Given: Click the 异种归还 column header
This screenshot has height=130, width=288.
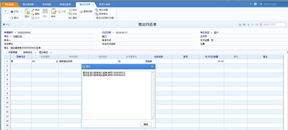Looking at the screenshot, I should [x=21, y=57].
